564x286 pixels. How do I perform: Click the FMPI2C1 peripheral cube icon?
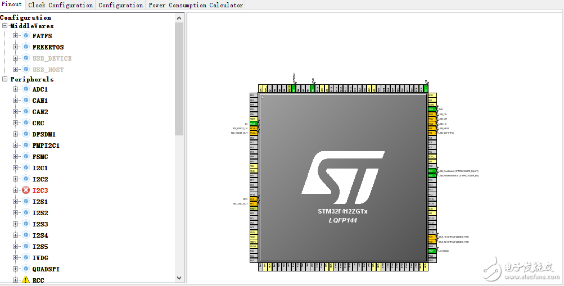(x=26, y=145)
